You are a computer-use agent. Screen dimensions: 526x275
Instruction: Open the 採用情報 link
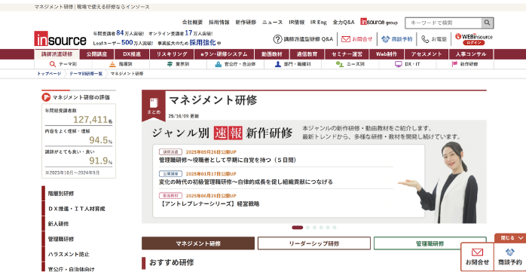219,23
